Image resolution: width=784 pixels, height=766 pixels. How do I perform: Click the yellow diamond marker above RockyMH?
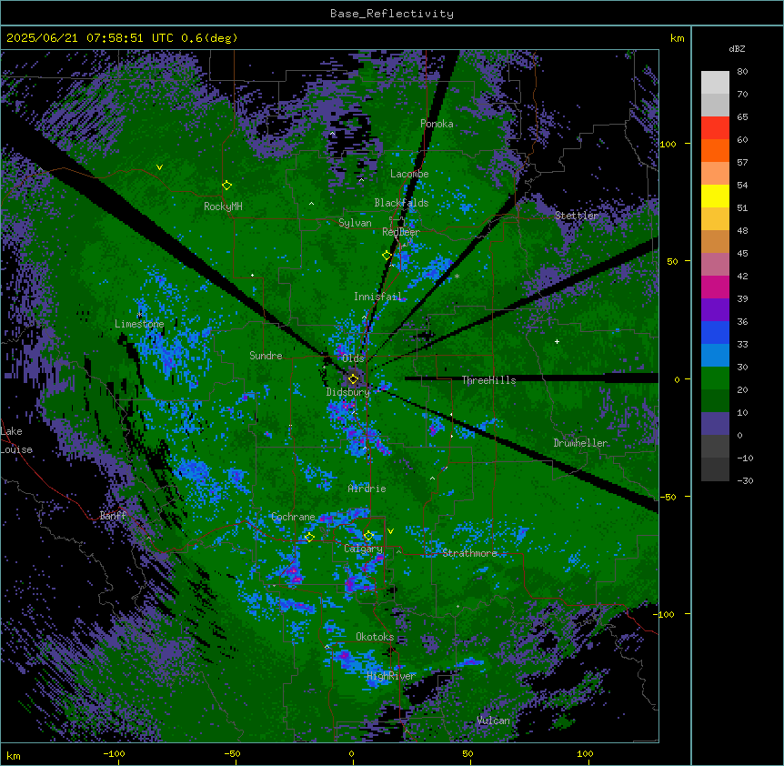pos(226,186)
